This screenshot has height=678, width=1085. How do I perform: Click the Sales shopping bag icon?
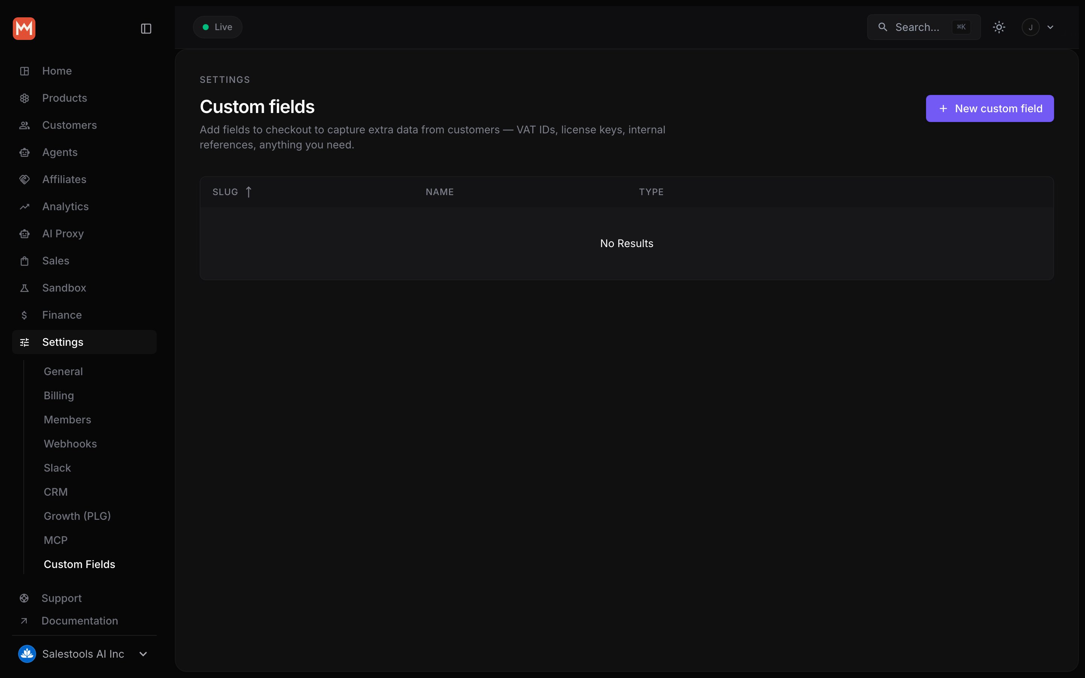pos(24,261)
